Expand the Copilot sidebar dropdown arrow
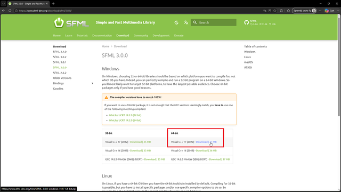The image size is (341, 192). click(x=338, y=11)
